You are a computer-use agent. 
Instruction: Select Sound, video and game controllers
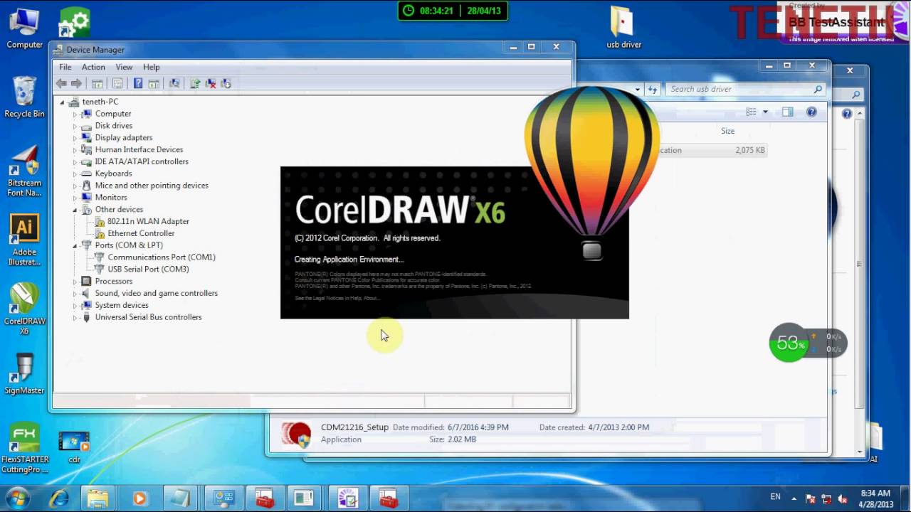[156, 293]
